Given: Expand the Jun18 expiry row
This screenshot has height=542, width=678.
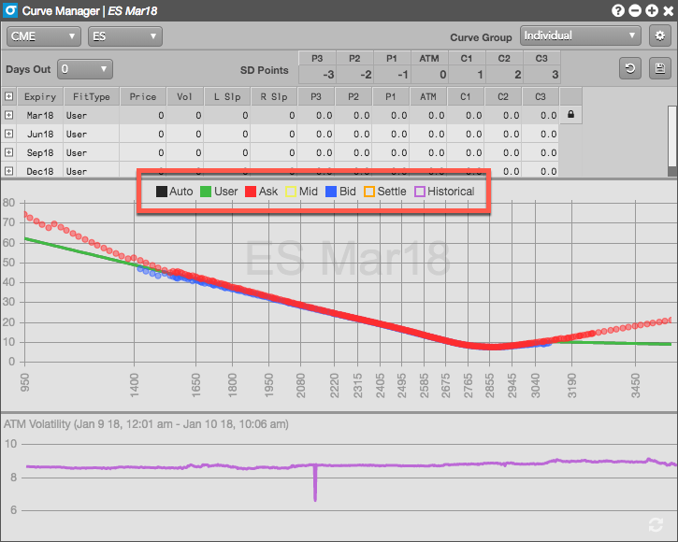Looking at the screenshot, I should (8, 134).
